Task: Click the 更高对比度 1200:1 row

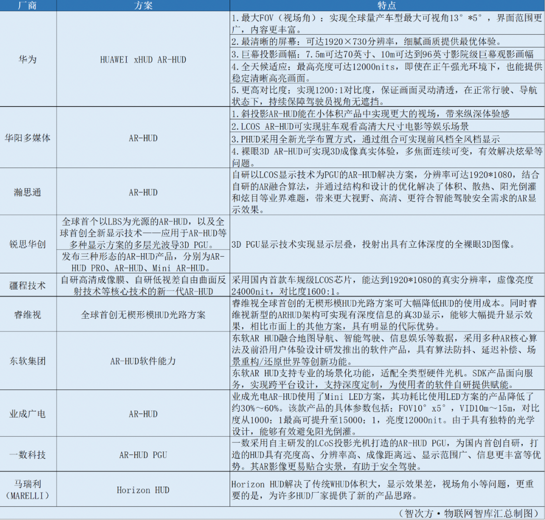Action: 387,95
